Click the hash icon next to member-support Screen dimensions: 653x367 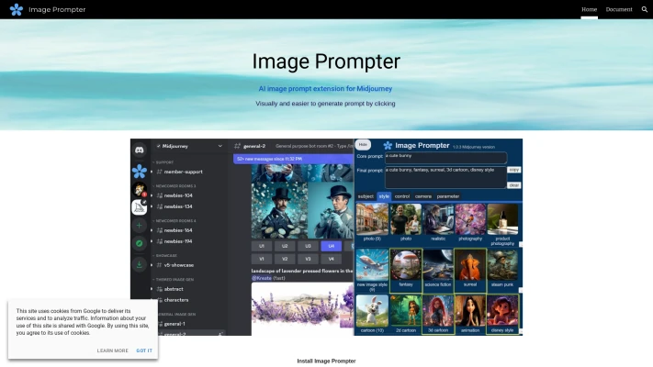(159, 172)
